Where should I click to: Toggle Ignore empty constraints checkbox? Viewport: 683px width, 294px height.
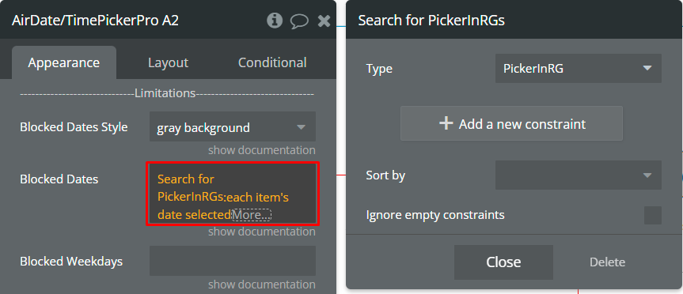pyautogui.click(x=652, y=215)
